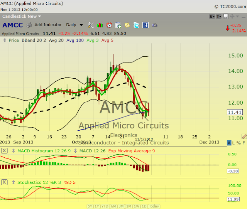Click the printer icon beside AMCC

pyautogui.click(x=29, y=25)
